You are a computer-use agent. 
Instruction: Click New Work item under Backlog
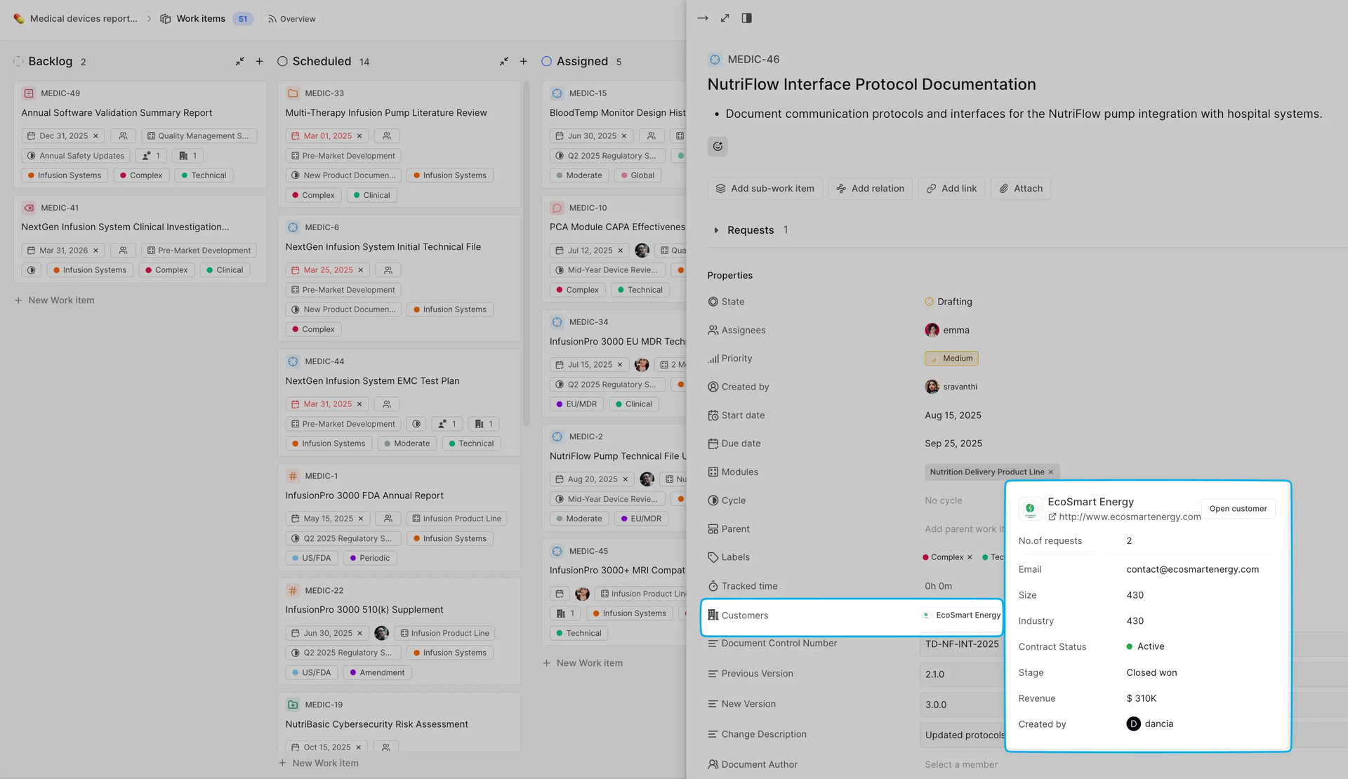click(x=54, y=300)
